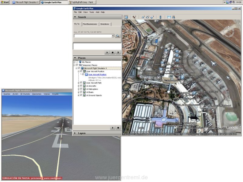Screen dimensions: 243x182
Task: Click the Temporary Places folder icon
Action: (80, 65)
